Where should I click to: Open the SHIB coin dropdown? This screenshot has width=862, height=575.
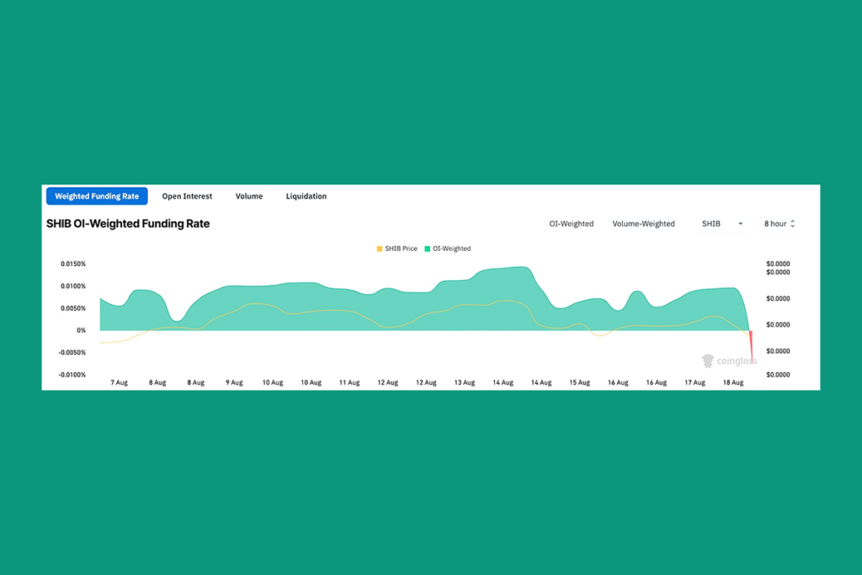click(711, 224)
